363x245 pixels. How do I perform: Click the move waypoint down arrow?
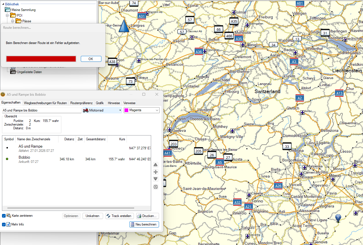pos(156,179)
